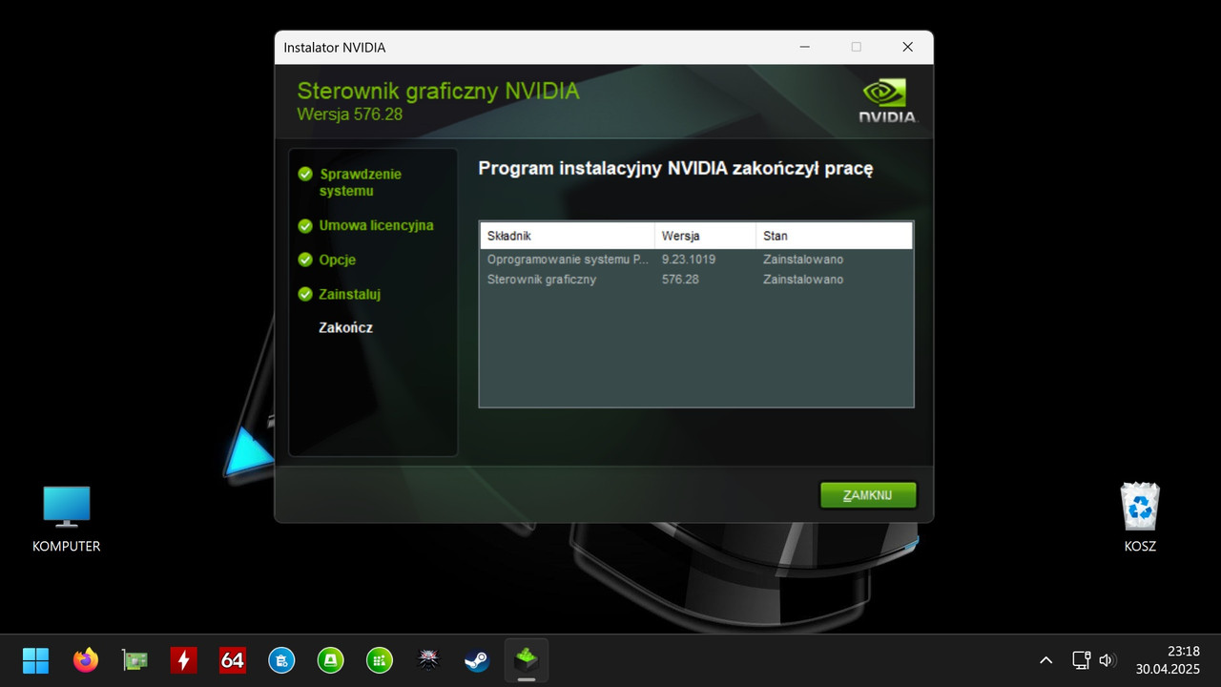Minimize the Instalator NVIDIA window

[804, 47]
